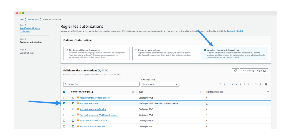Open the En savoir plus link
This screenshot has height=140, width=291.
coord(235,31)
